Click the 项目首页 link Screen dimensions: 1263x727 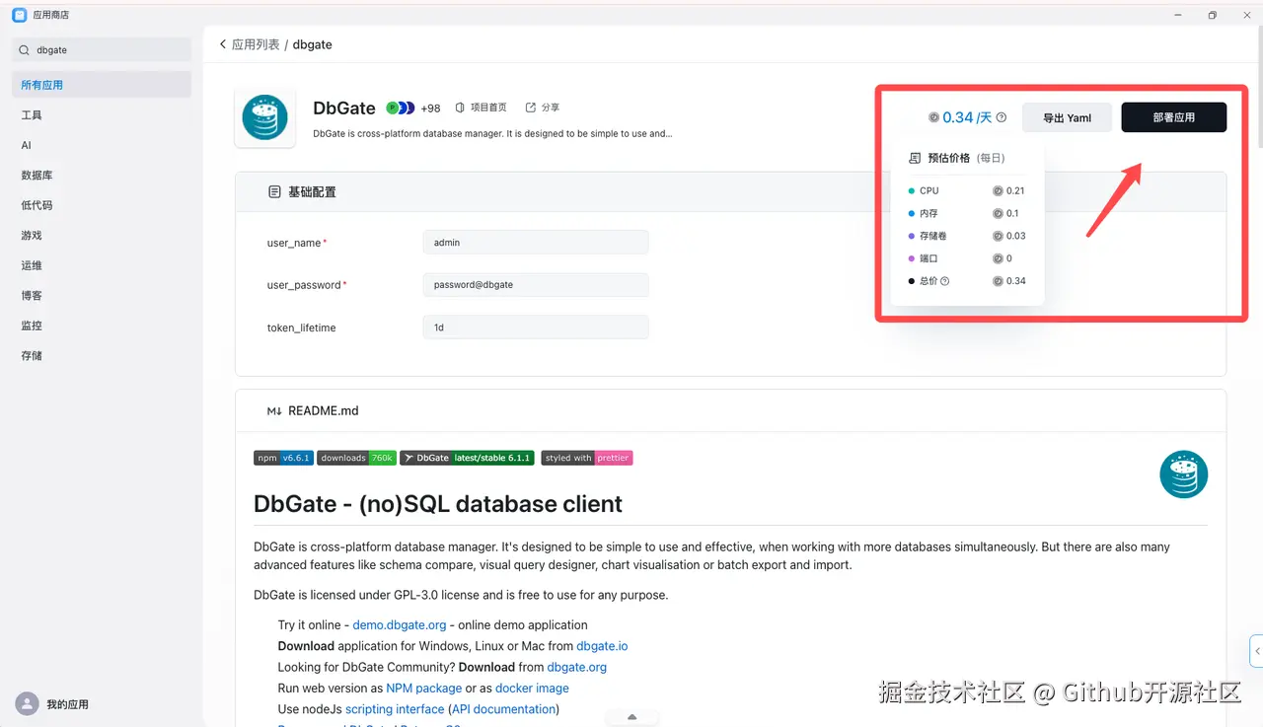(x=481, y=108)
